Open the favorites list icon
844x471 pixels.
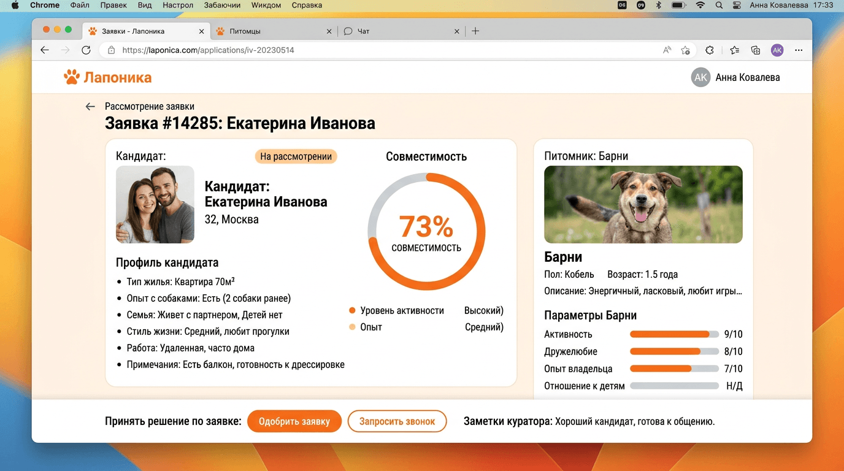[735, 50]
